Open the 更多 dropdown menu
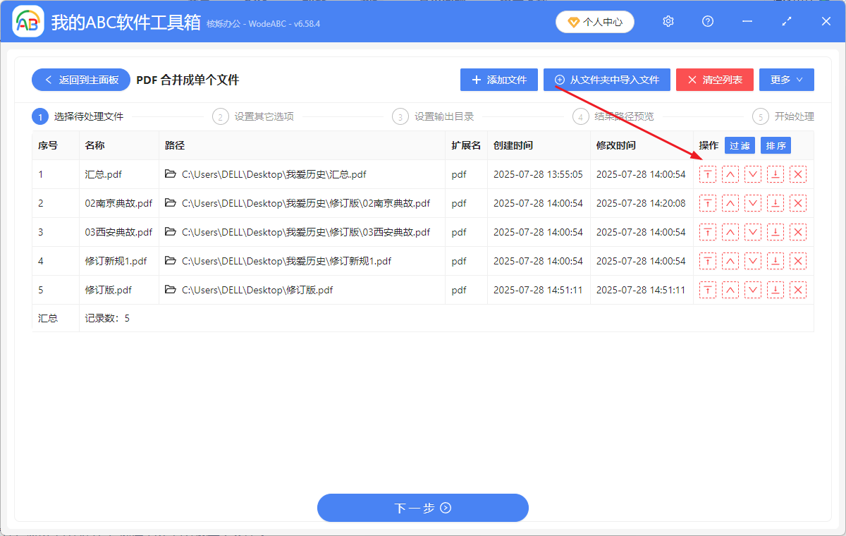The height and width of the screenshot is (536, 846). click(x=786, y=80)
